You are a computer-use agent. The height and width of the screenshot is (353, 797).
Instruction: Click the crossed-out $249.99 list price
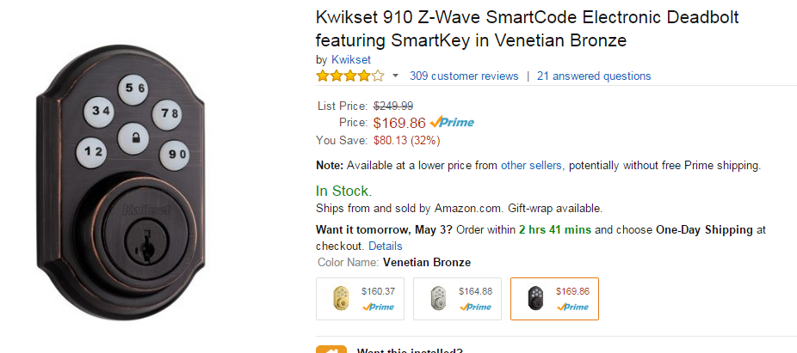392,106
